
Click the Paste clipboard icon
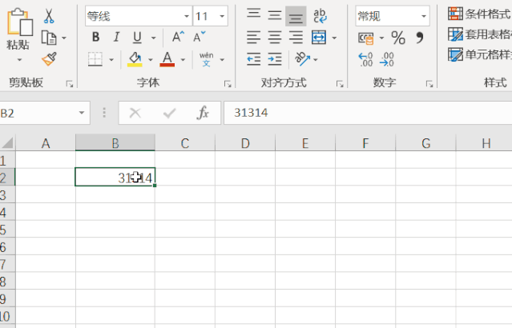tap(19, 22)
